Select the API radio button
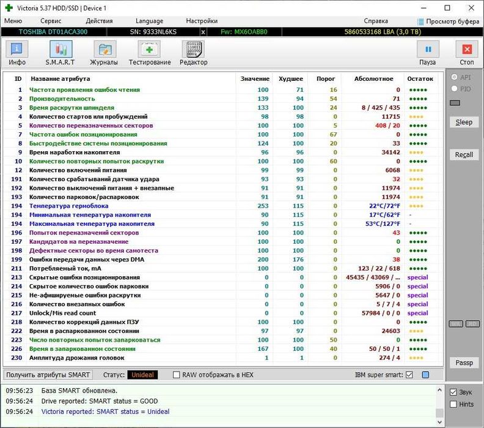This screenshot has width=484, height=428. point(454,77)
